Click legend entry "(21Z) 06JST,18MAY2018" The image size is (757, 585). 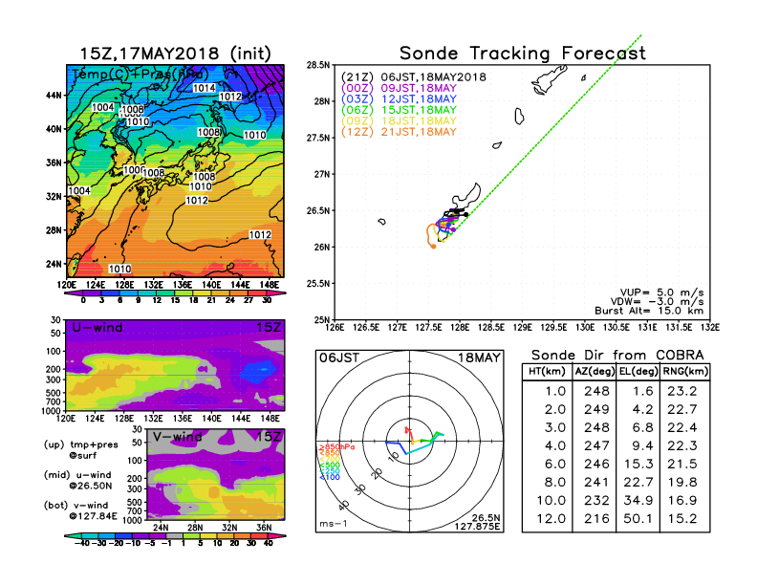click(x=413, y=77)
